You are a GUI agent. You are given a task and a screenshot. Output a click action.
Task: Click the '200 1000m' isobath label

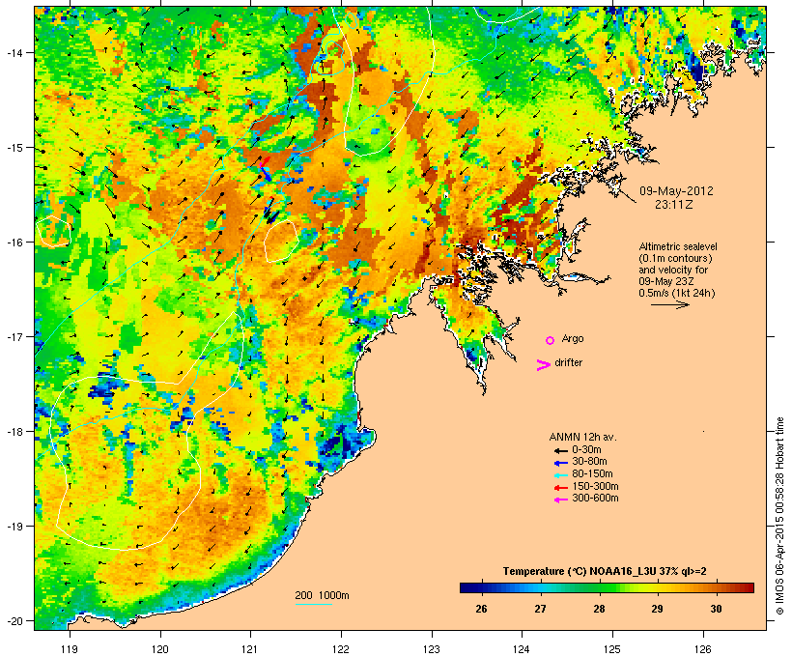322,595
